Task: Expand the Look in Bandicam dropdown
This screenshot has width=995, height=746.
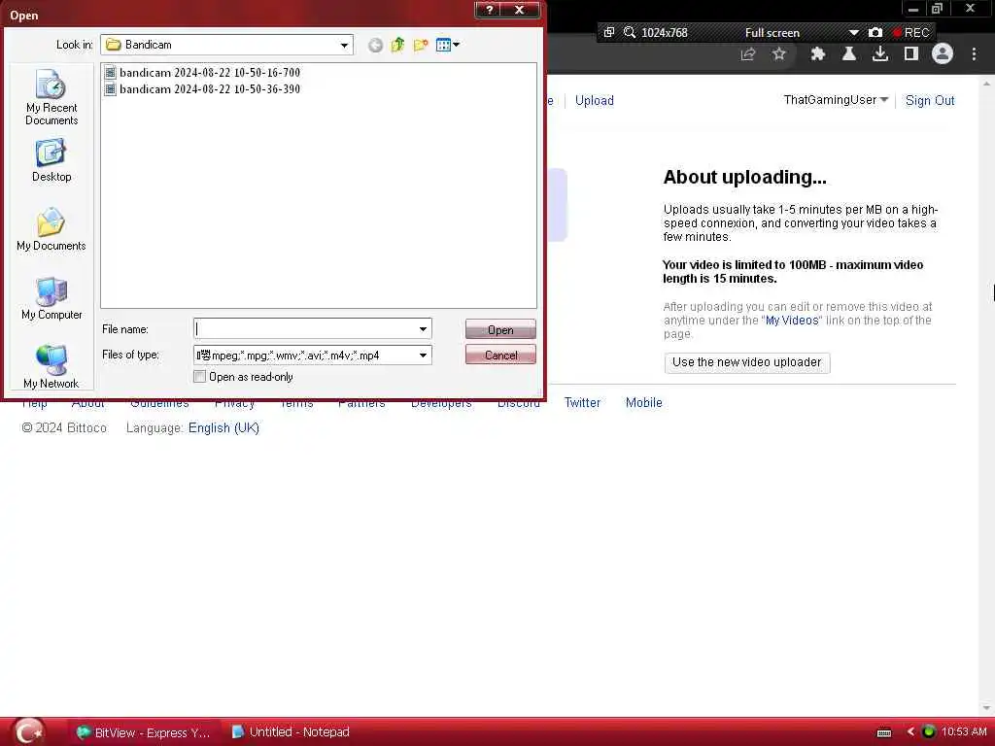Action: 344,45
